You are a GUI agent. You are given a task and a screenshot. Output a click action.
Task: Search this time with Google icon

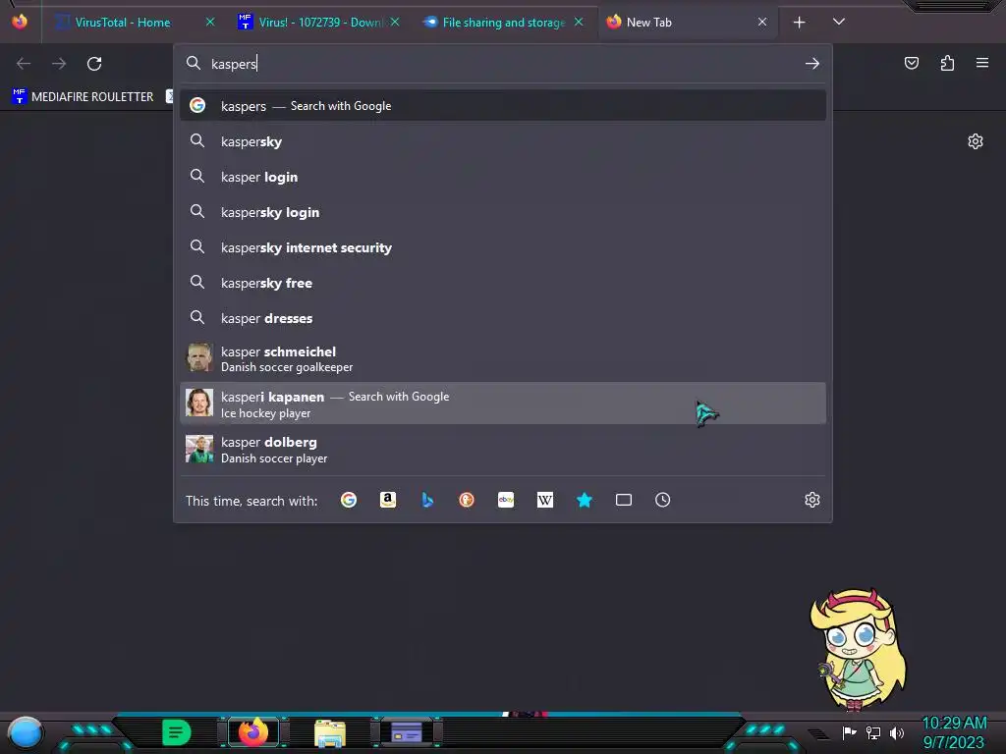coord(349,500)
